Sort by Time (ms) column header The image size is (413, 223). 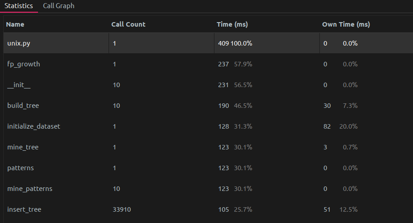[x=232, y=24]
